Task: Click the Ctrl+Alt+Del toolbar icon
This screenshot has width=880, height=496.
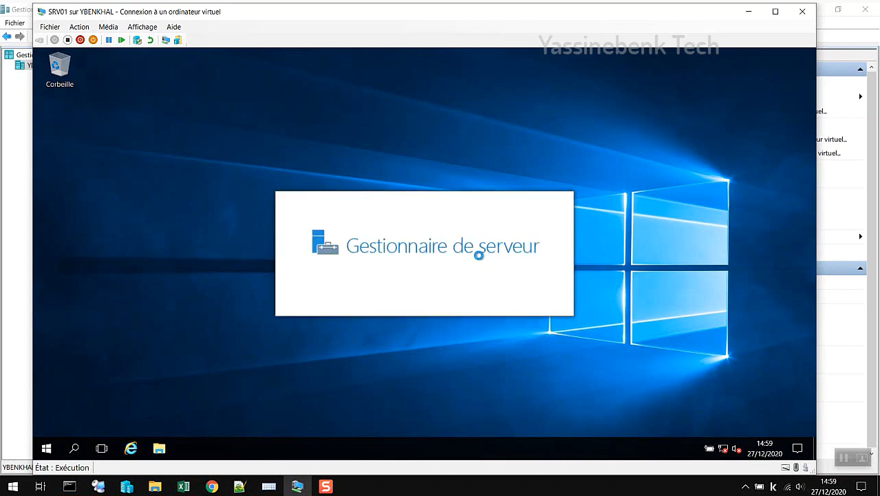Action: click(x=40, y=40)
